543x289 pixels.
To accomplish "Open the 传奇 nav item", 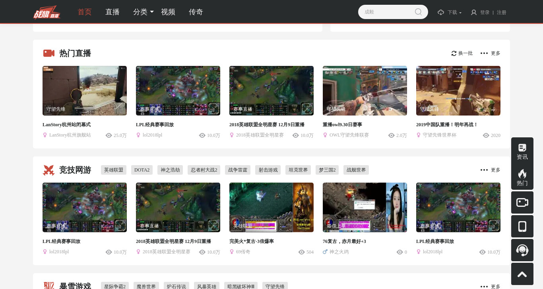I will (196, 12).
